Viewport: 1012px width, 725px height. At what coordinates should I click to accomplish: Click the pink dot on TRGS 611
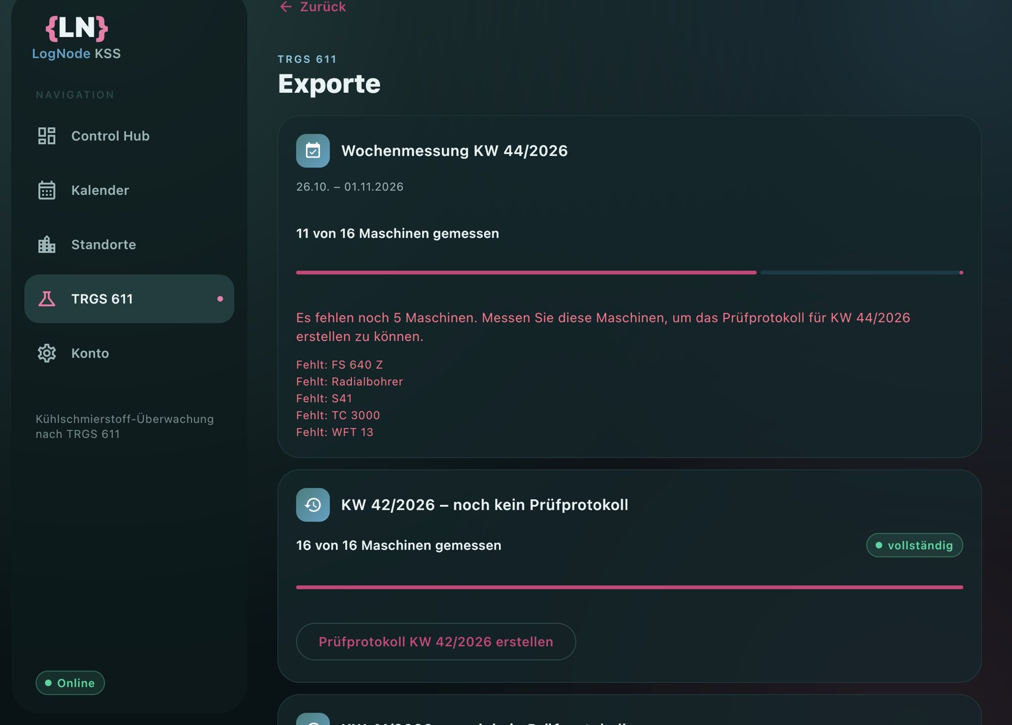pyautogui.click(x=220, y=299)
